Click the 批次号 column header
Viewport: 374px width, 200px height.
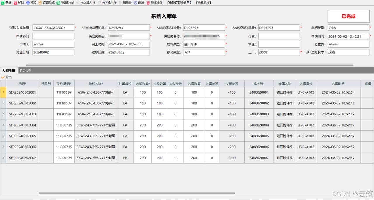(259, 84)
